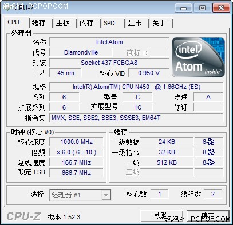Click the 确定 button
This screenshot has width=233, height=225.
coord(208,216)
